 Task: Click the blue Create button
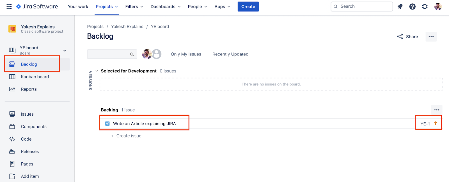tap(248, 6)
